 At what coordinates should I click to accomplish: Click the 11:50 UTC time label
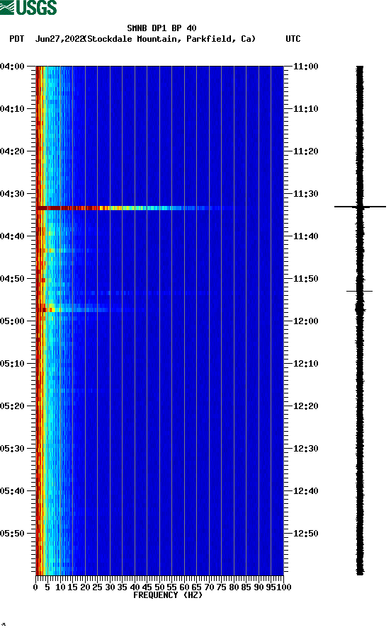pos(306,279)
